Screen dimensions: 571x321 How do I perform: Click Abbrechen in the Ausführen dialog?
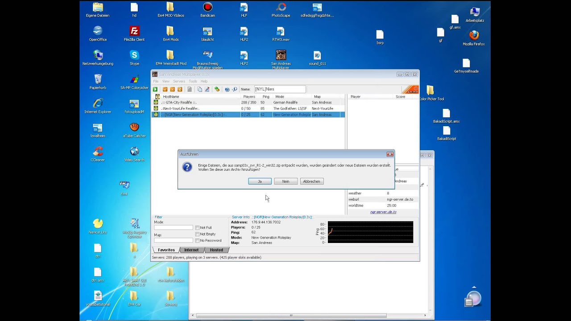tap(311, 181)
